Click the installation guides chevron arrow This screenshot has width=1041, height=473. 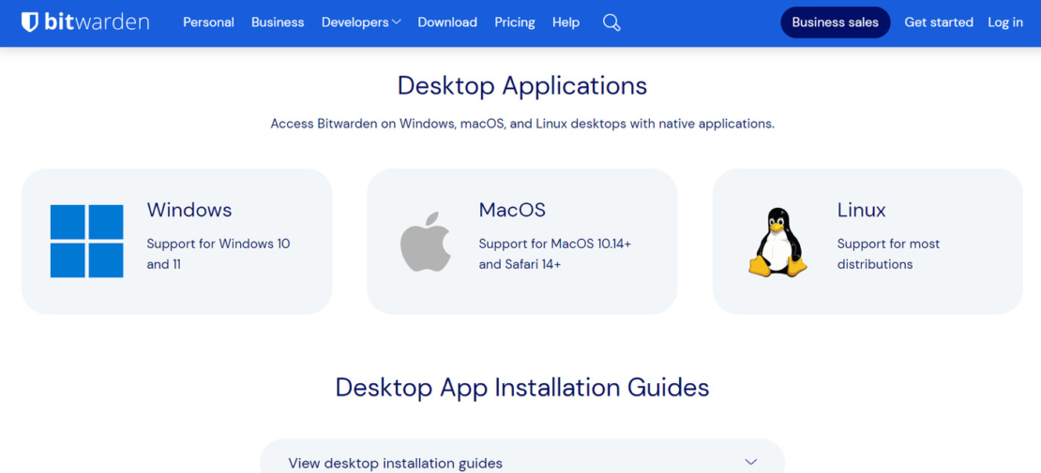click(x=751, y=462)
